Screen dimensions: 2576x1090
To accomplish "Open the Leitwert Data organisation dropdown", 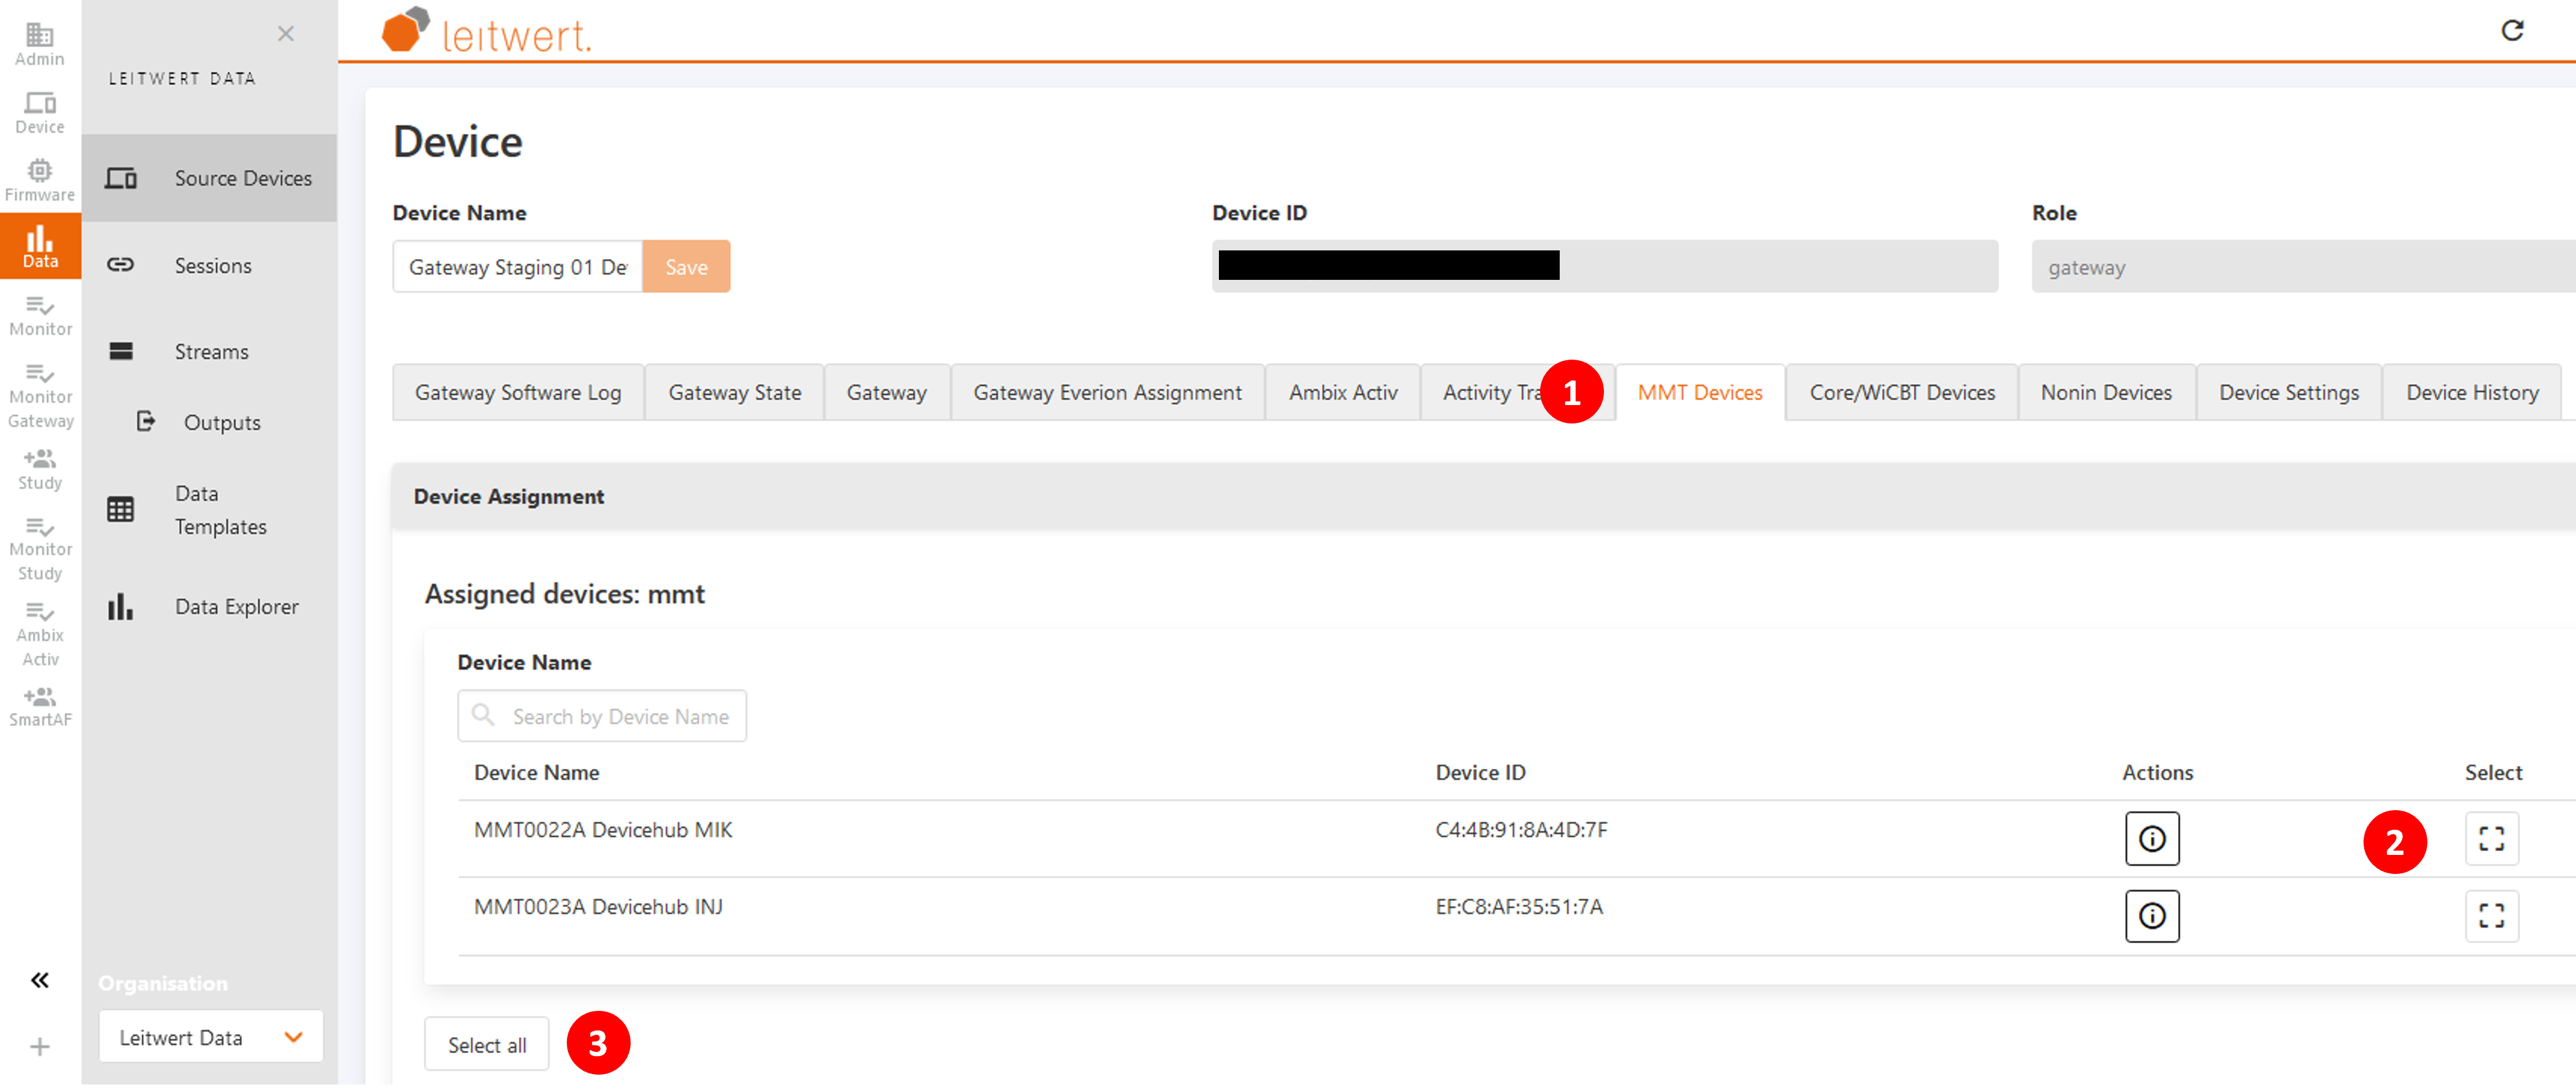I will (x=210, y=1037).
